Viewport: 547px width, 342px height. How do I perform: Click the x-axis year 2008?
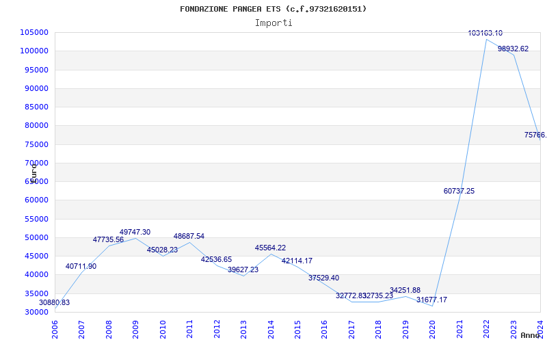point(109,329)
